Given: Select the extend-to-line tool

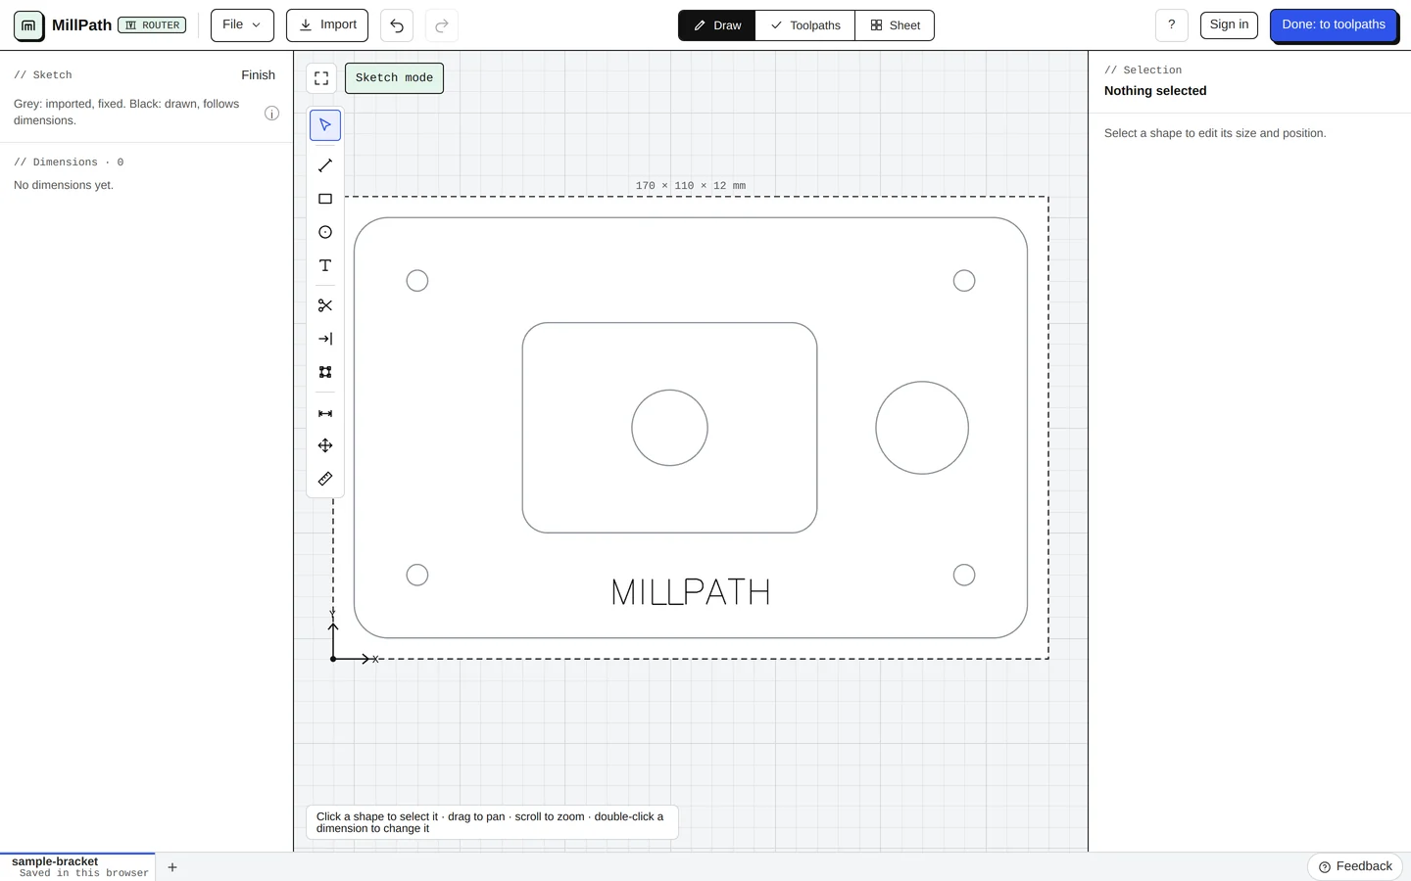Looking at the screenshot, I should (x=325, y=339).
